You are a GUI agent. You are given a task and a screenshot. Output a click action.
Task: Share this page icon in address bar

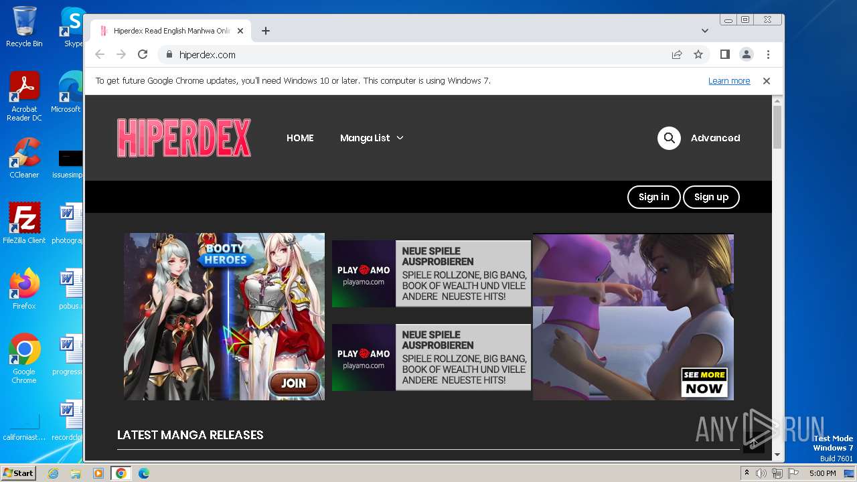(x=677, y=55)
